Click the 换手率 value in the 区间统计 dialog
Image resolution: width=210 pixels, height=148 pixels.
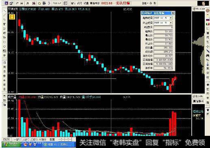click(x=163, y=68)
